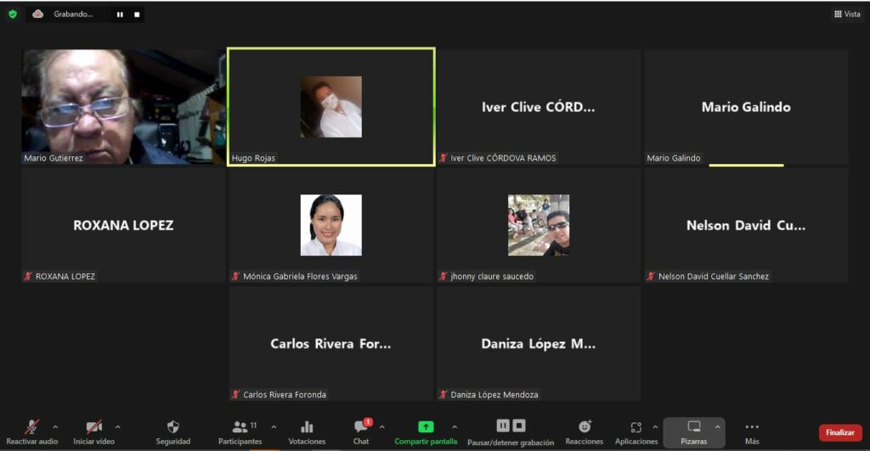Open Pizarras whiteboards
The image size is (870, 451).
(x=693, y=432)
